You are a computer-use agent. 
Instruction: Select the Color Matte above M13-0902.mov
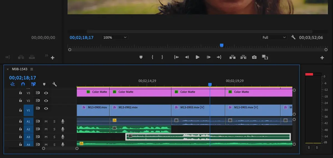pyautogui.click(x=140, y=92)
